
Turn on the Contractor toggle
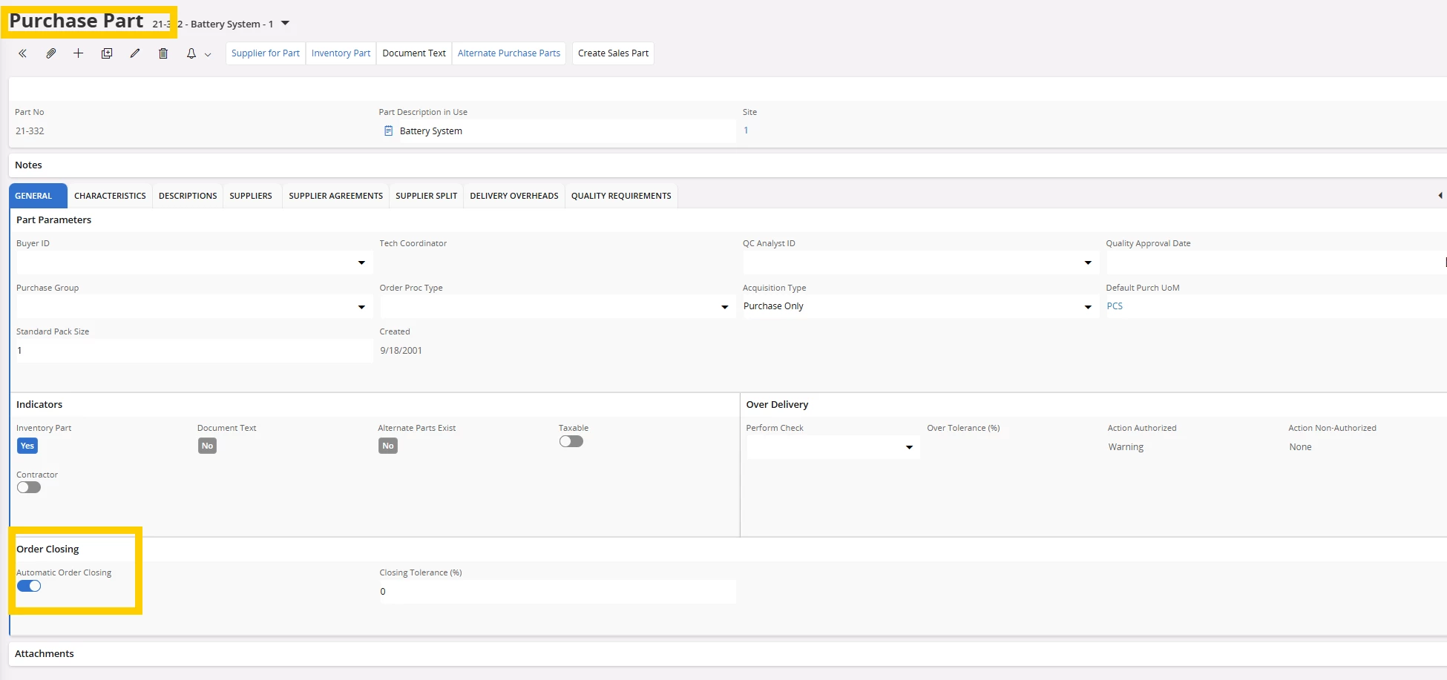click(x=29, y=487)
